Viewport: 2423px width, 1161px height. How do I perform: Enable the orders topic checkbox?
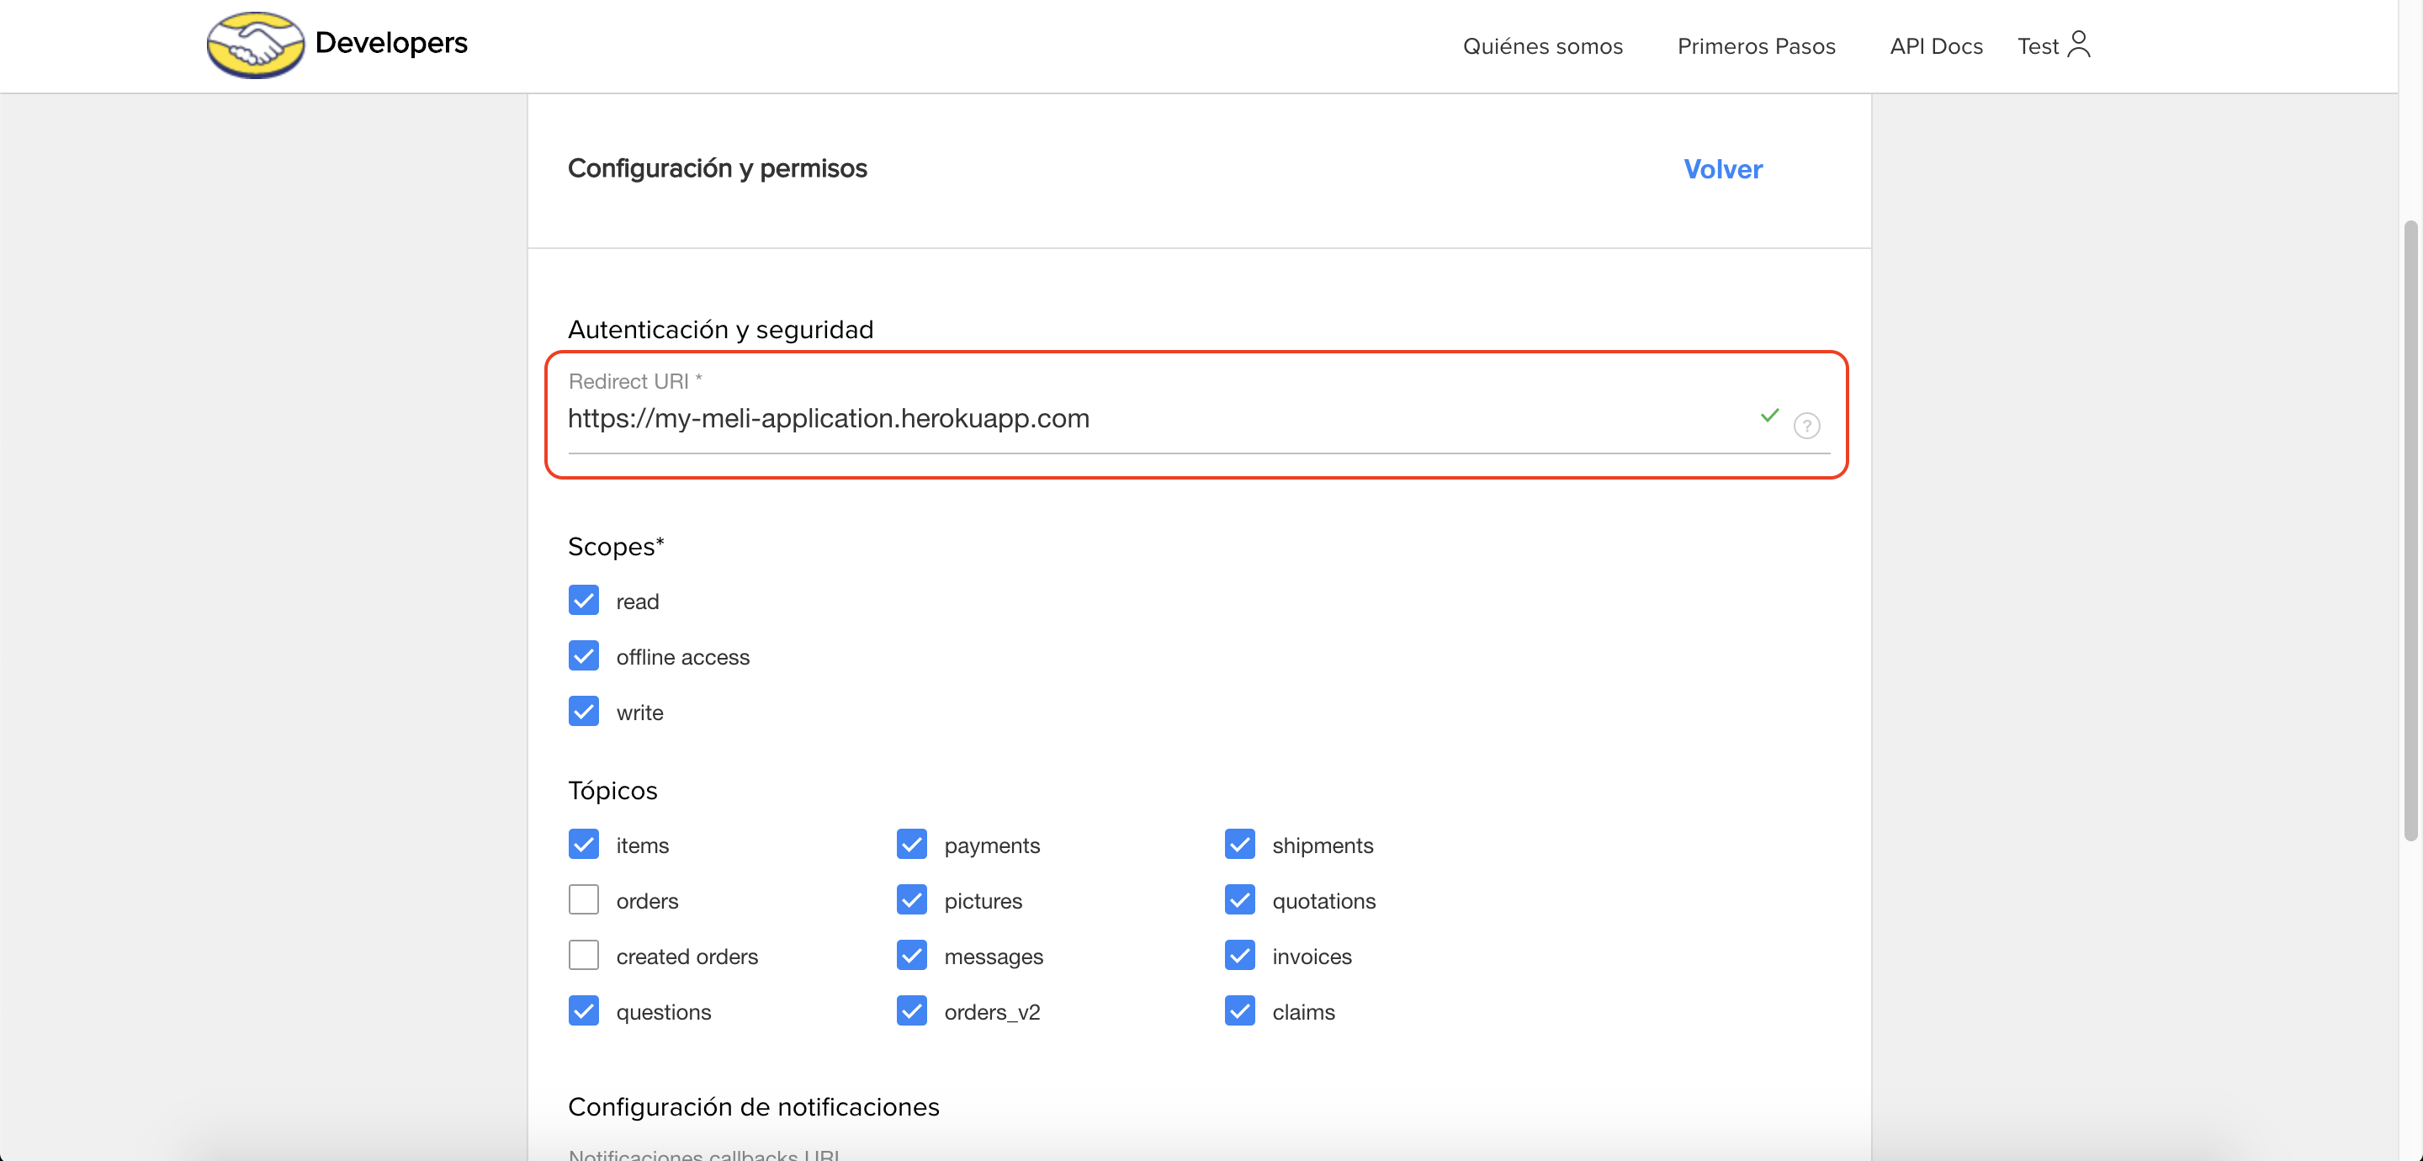[x=583, y=899]
